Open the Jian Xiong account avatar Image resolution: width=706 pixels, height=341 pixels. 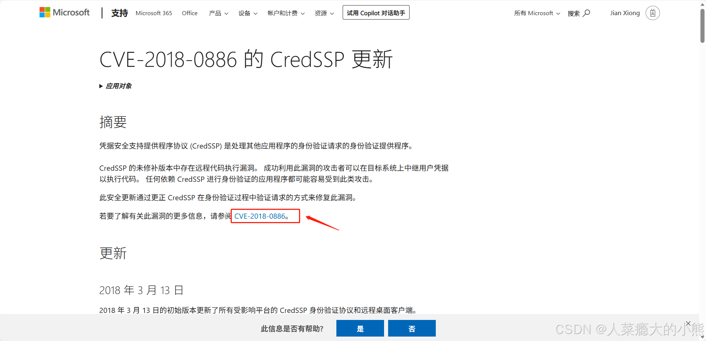click(652, 13)
